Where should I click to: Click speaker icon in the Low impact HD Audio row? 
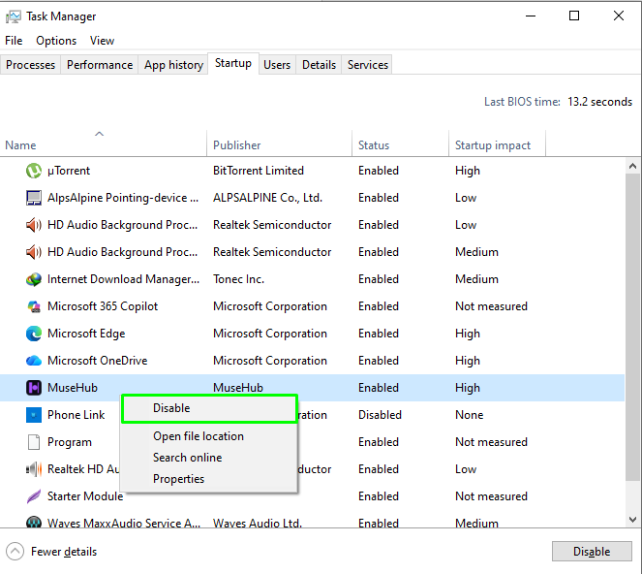point(34,225)
